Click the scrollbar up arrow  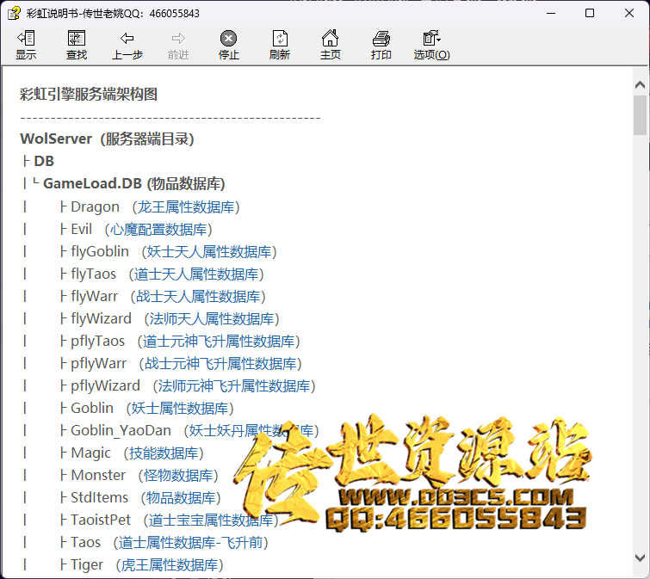click(x=640, y=84)
